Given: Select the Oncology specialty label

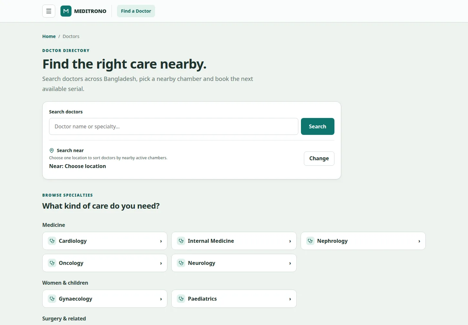Looking at the screenshot, I should [x=71, y=263].
